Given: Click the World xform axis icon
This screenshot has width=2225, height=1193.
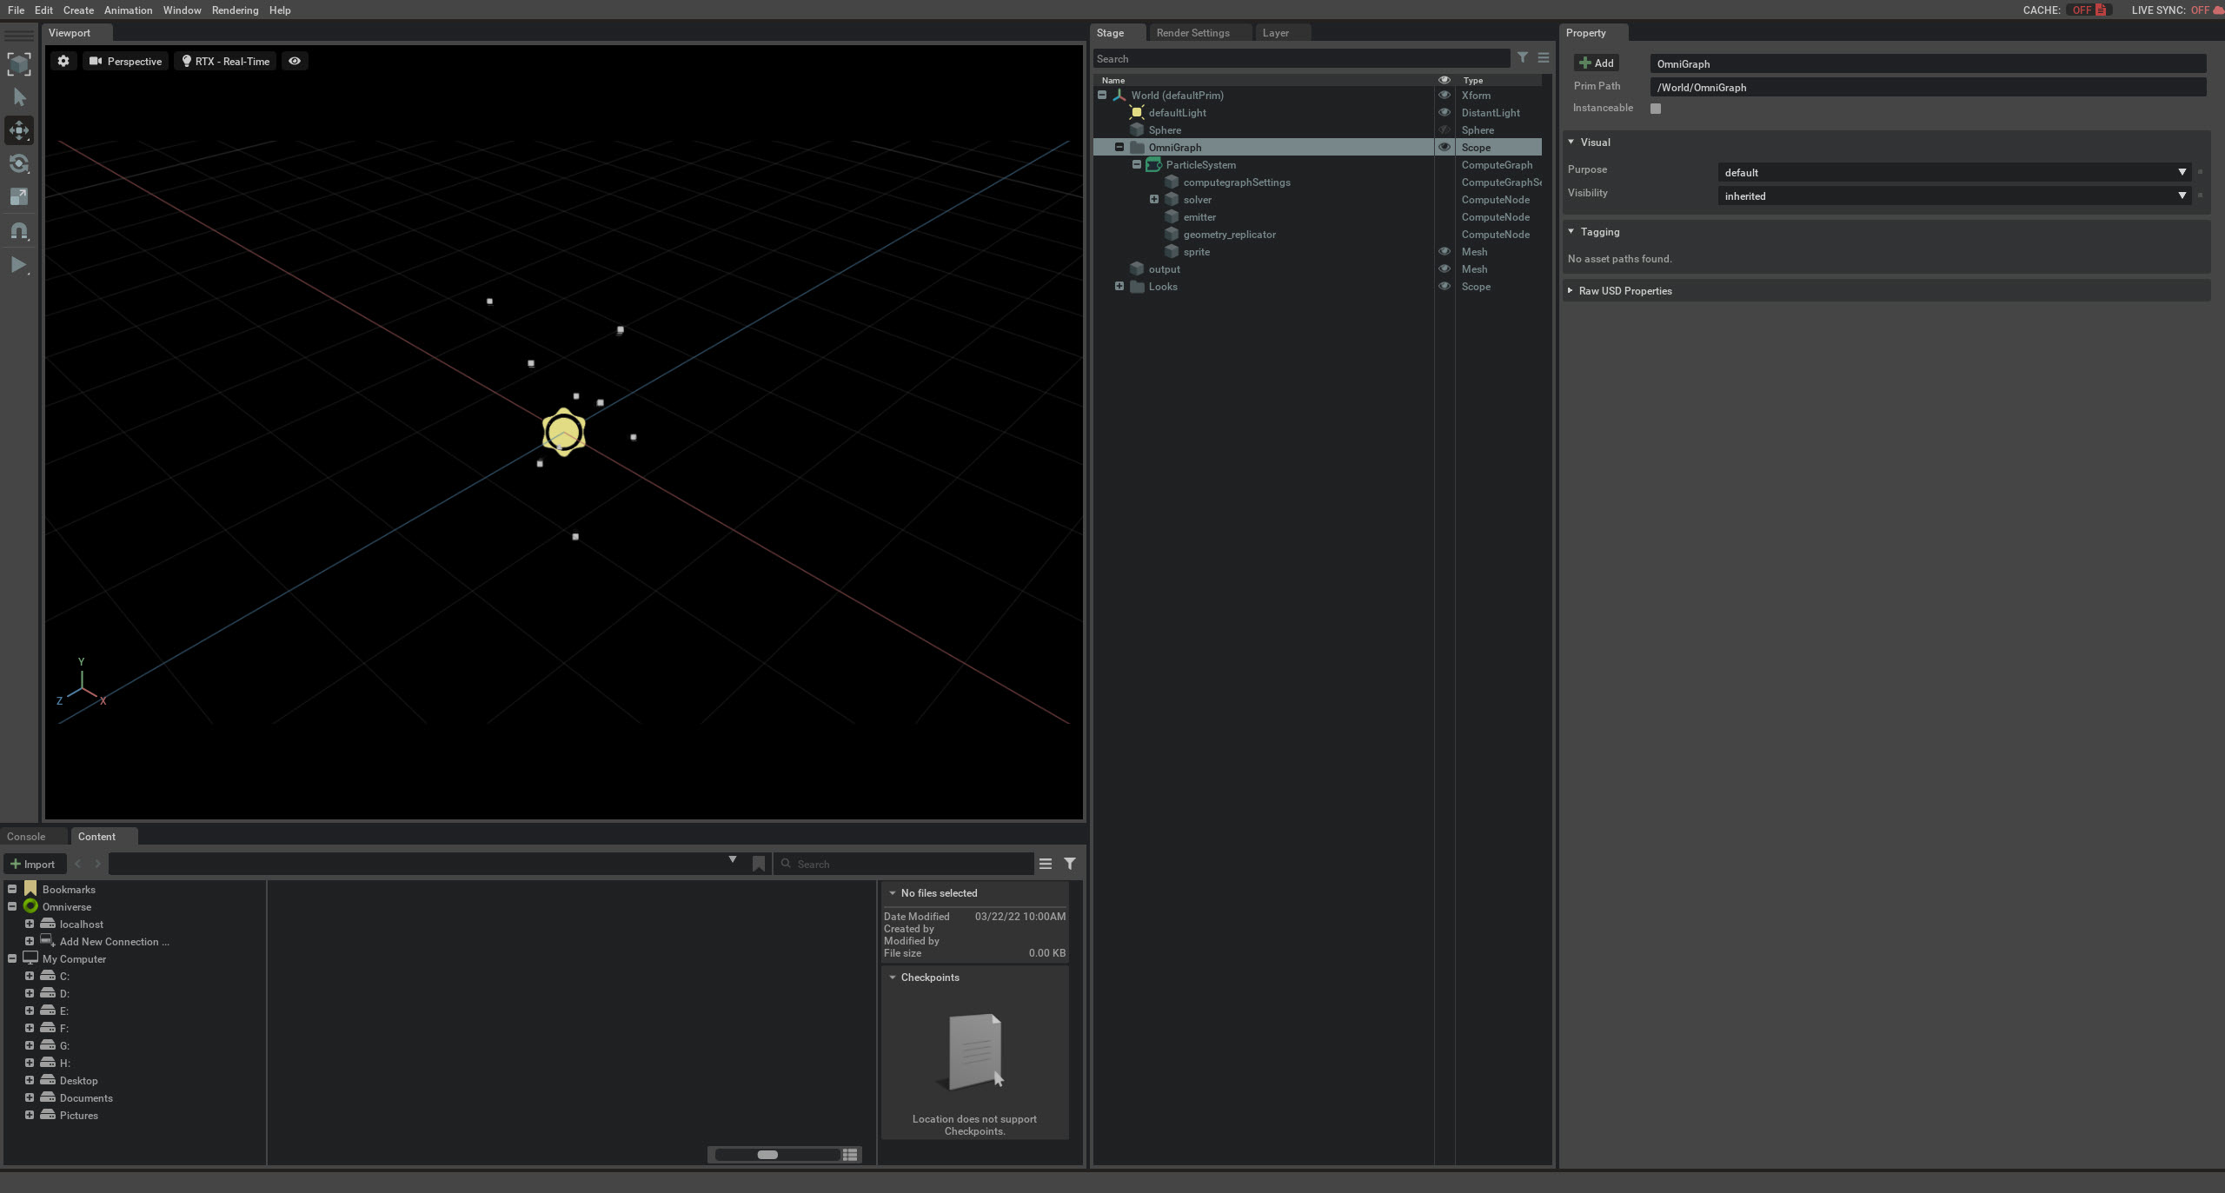Looking at the screenshot, I should pos(1119,95).
